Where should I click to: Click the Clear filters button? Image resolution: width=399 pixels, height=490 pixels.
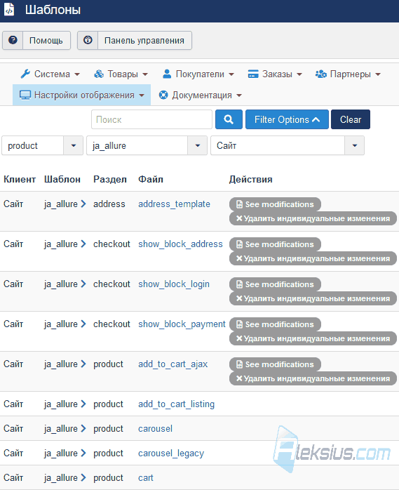[351, 119]
